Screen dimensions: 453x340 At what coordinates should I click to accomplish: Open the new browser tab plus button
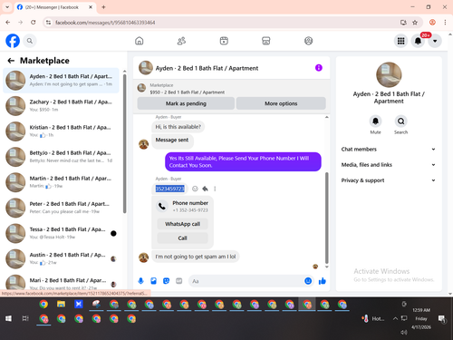click(103, 7)
